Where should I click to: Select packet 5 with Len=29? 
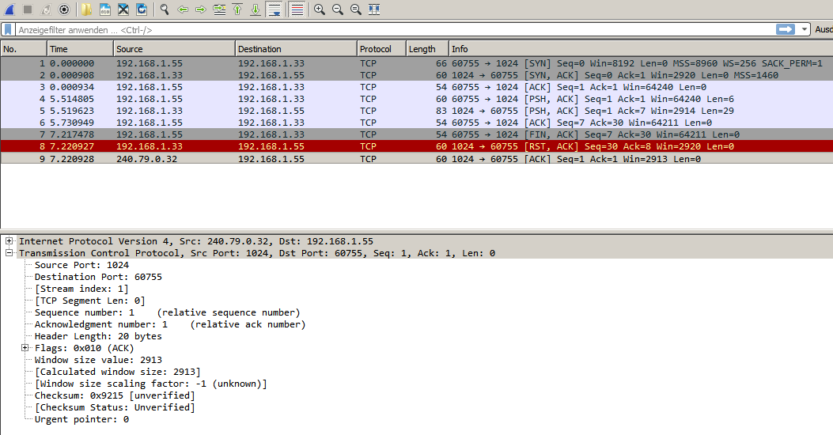416,111
